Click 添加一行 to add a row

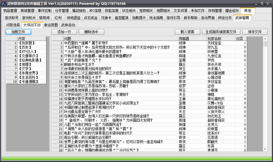pyautogui.click(x=64, y=32)
